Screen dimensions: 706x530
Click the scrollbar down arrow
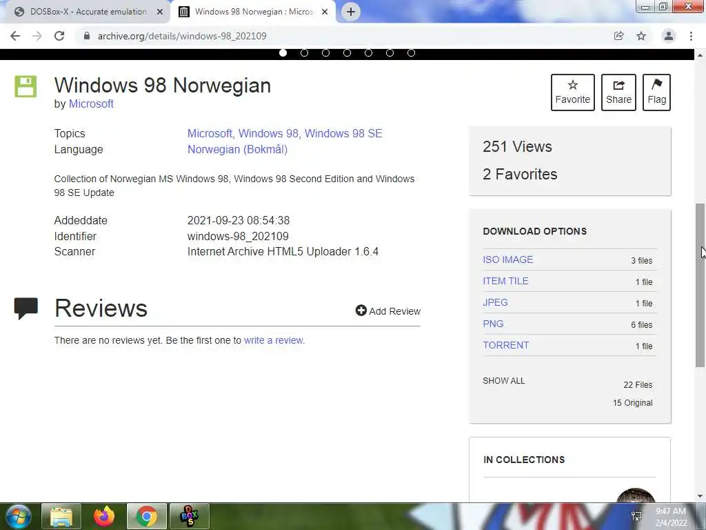pyautogui.click(x=700, y=497)
